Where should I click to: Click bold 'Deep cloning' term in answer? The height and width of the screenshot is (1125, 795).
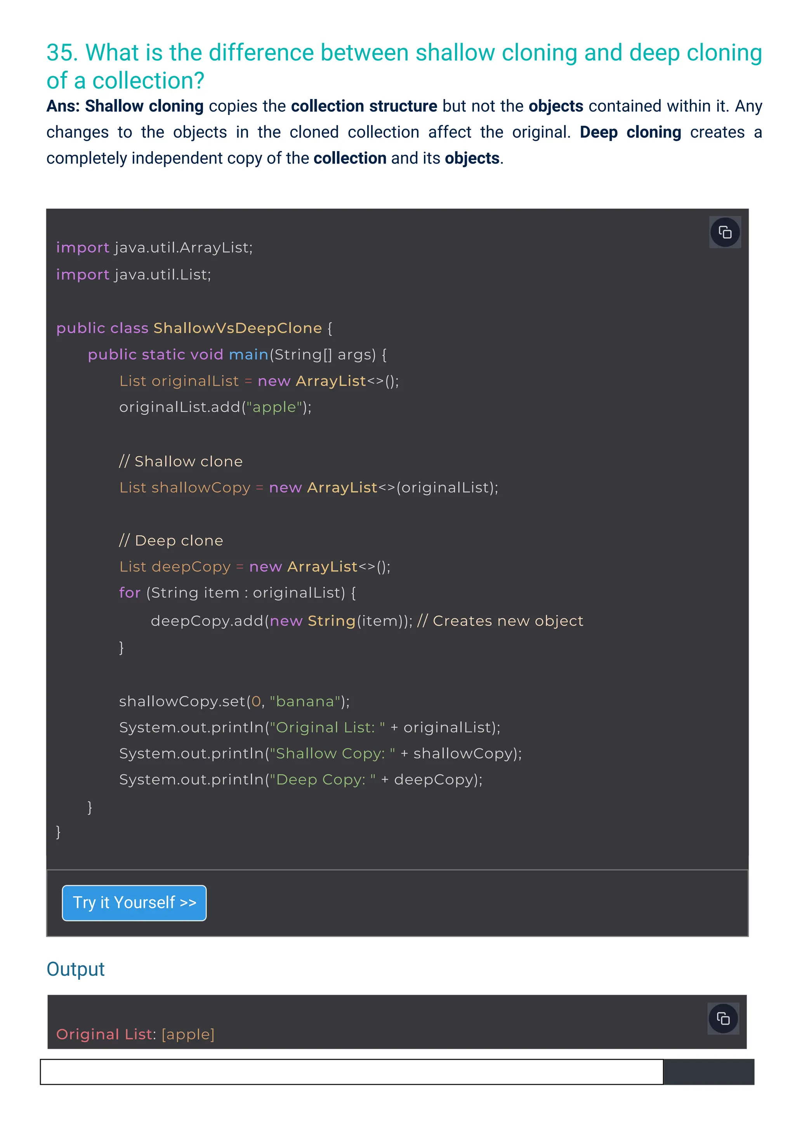pos(630,132)
